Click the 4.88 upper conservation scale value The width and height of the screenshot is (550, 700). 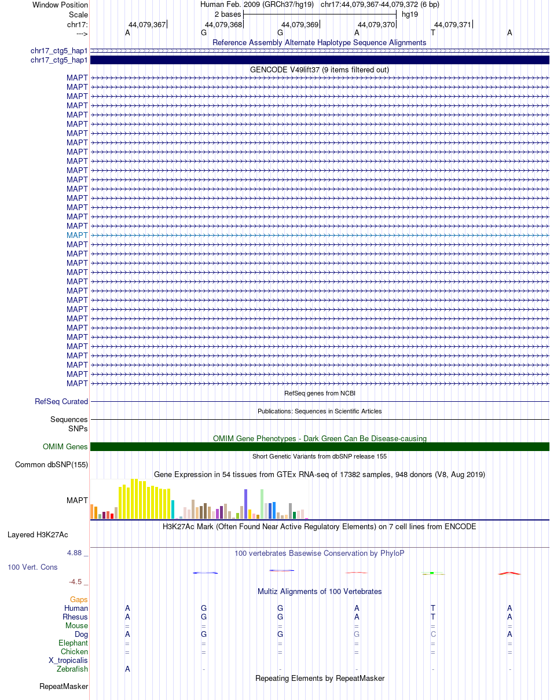click(78, 553)
